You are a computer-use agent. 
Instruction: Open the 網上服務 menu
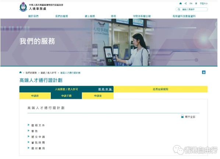(x=90, y=16)
